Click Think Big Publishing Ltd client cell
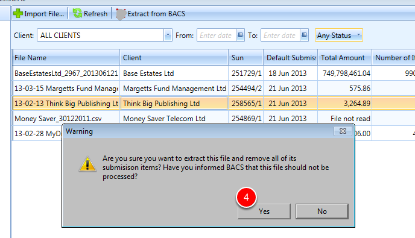The height and width of the screenshot is (238, 415). [174, 104]
